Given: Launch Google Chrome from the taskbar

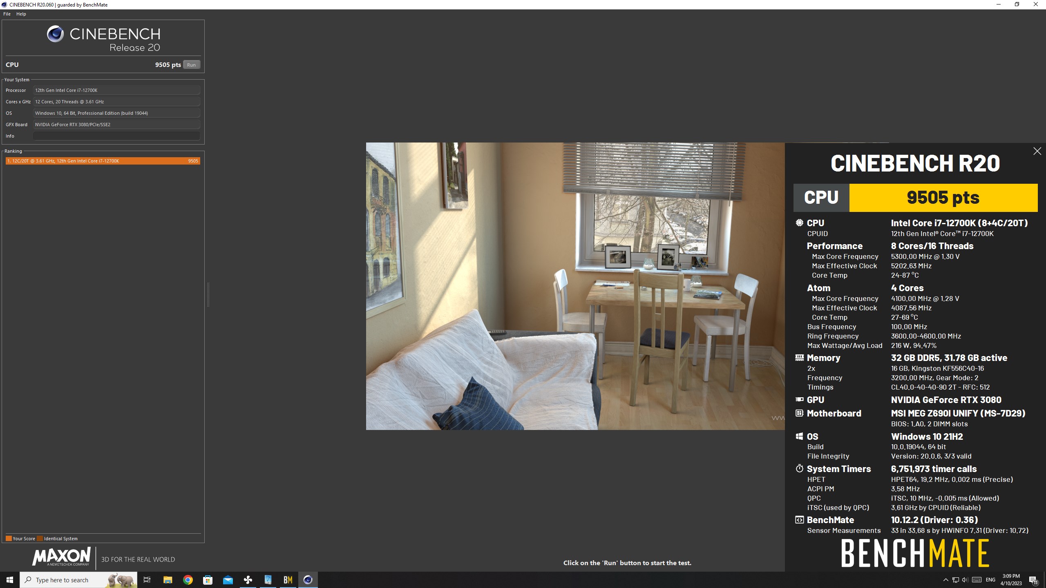Looking at the screenshot, I should 188,580.
